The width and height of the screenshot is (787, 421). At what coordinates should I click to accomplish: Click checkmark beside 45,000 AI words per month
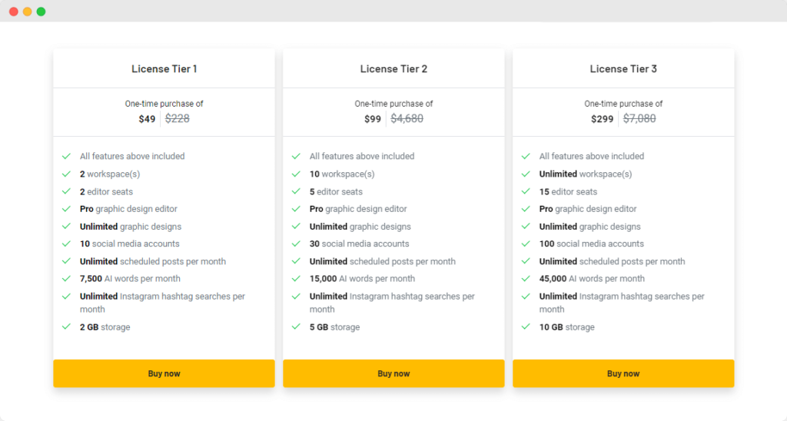[526, 279]
